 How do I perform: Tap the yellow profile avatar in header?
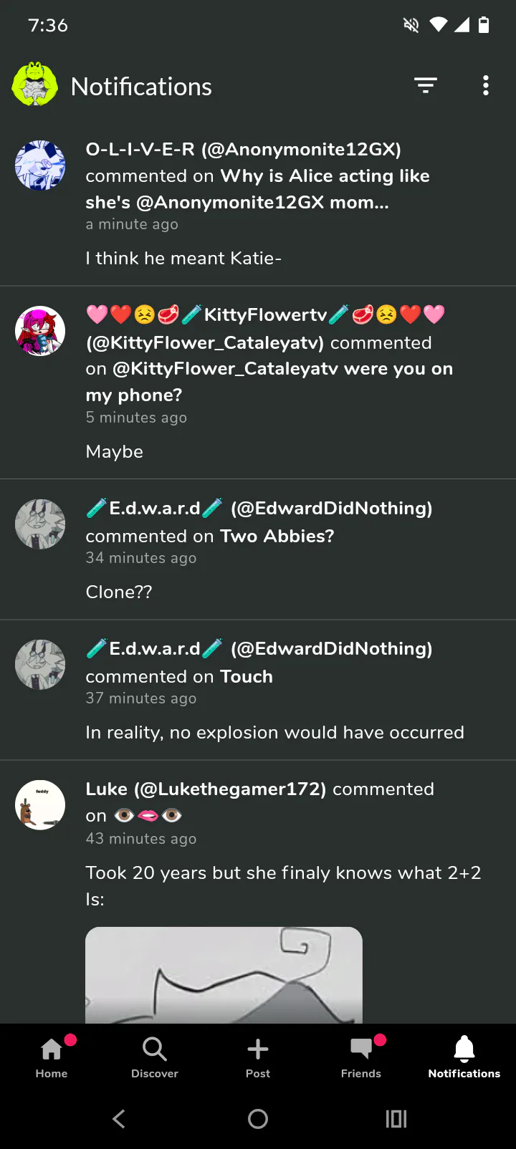(x=35, y=85)
